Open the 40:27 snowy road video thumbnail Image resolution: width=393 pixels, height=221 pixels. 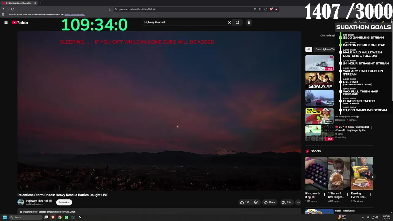click(319, 98)
